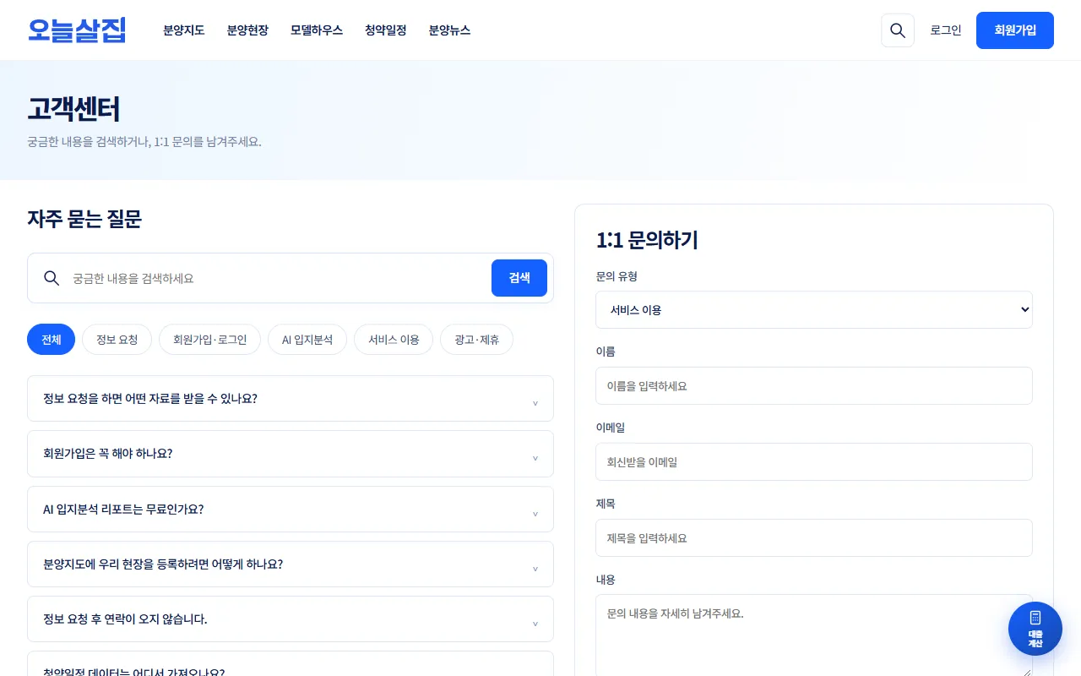Click the 내용 textarea
This screenshot has width=1081, height=676.
814,635
